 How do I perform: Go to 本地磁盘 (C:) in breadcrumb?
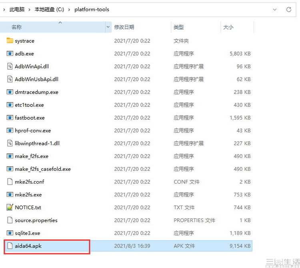(x=49, y=9)
